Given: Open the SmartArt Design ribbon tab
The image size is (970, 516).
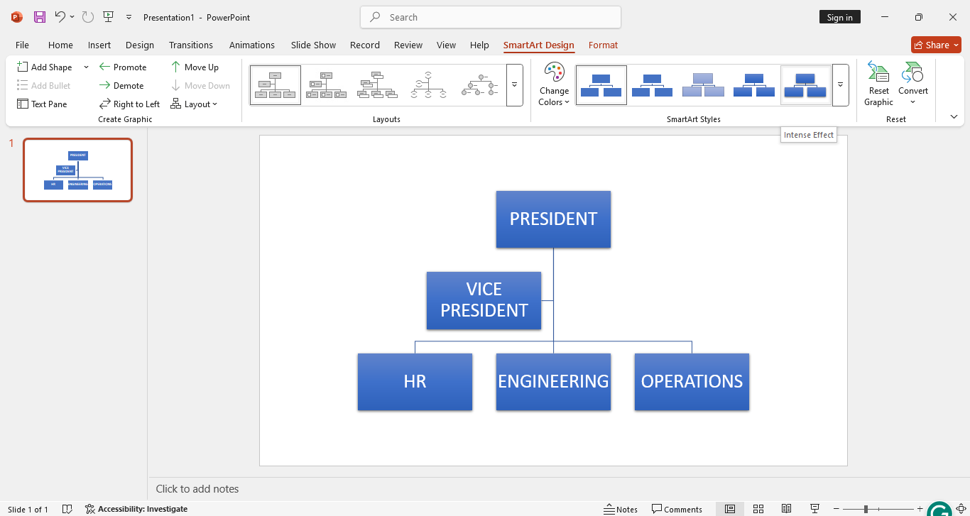Looking at the screenshot, I should point(538,45).
